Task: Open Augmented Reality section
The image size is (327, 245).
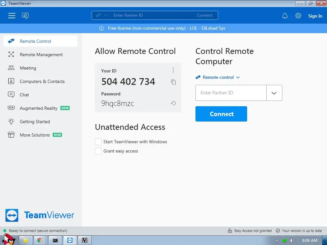Action: (x=41, y=108)
